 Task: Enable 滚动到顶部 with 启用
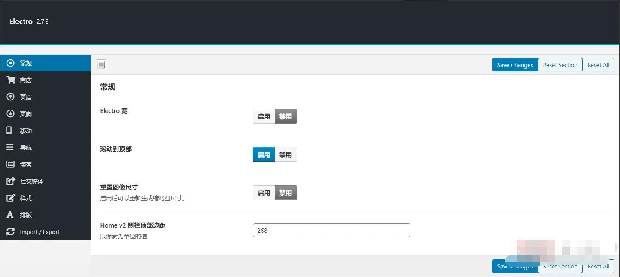pos(264,155)
